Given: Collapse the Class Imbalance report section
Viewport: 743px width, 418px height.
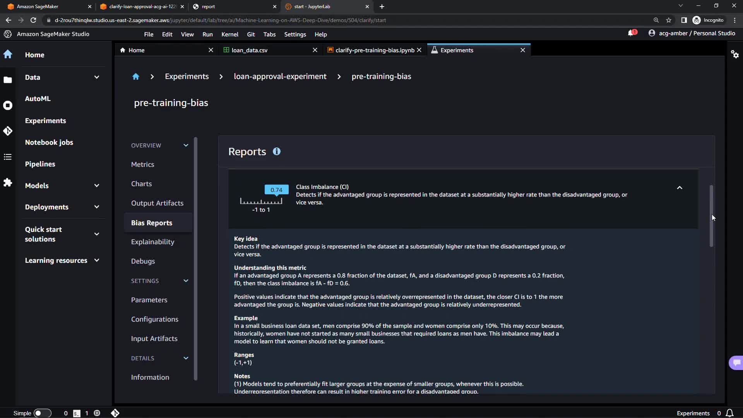Looking at the screenshot, I should (x=679, y=188).
